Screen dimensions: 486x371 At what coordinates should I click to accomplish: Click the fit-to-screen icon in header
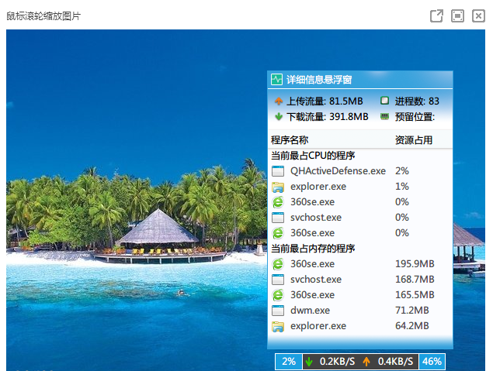point(457,15)
